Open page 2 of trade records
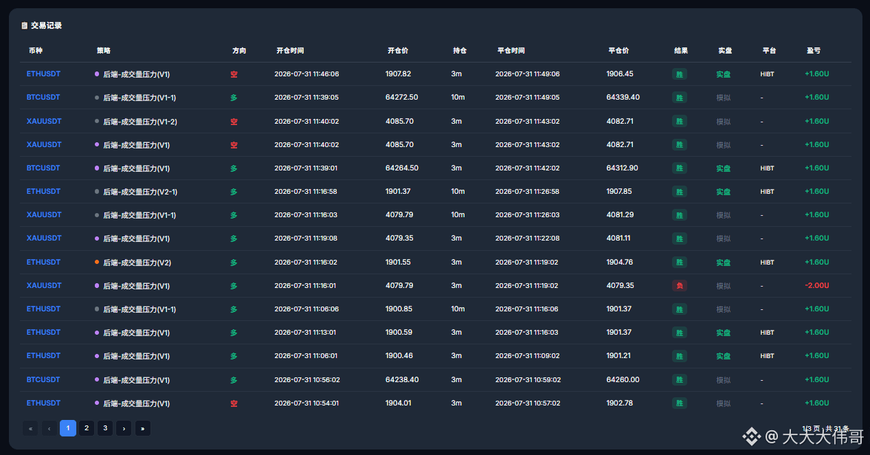The height and width of the screenshot is (455, 870). click(x=87, y=428)
